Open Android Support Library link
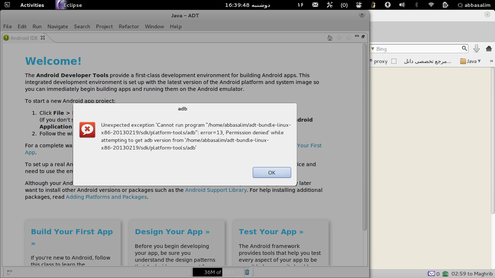Screen dimensions: 495x278 [216, 190]
